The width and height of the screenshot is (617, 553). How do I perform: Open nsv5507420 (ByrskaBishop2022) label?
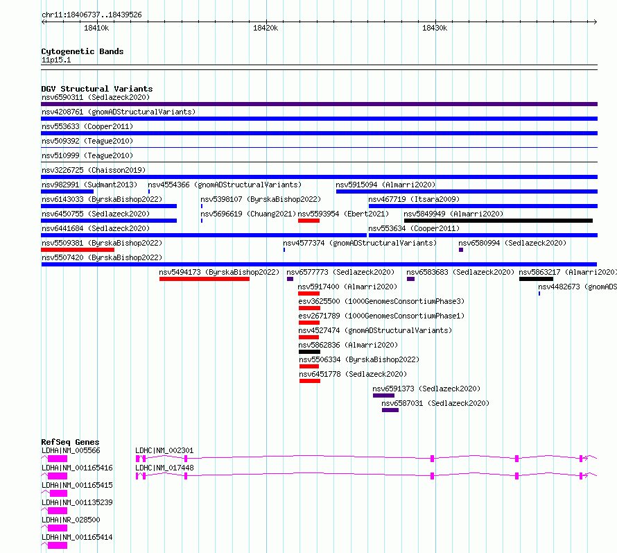102,257
